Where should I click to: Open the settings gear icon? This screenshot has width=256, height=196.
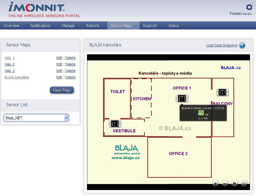(249, 7)
